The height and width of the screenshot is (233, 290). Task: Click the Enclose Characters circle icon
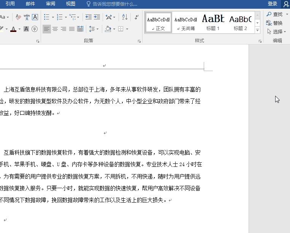(35, 29)
